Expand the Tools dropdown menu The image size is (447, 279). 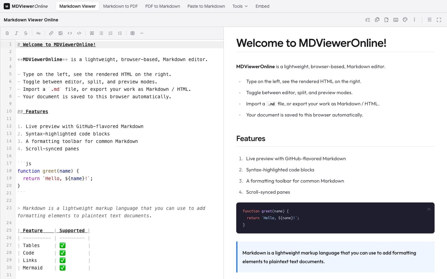tap(240, 6)
